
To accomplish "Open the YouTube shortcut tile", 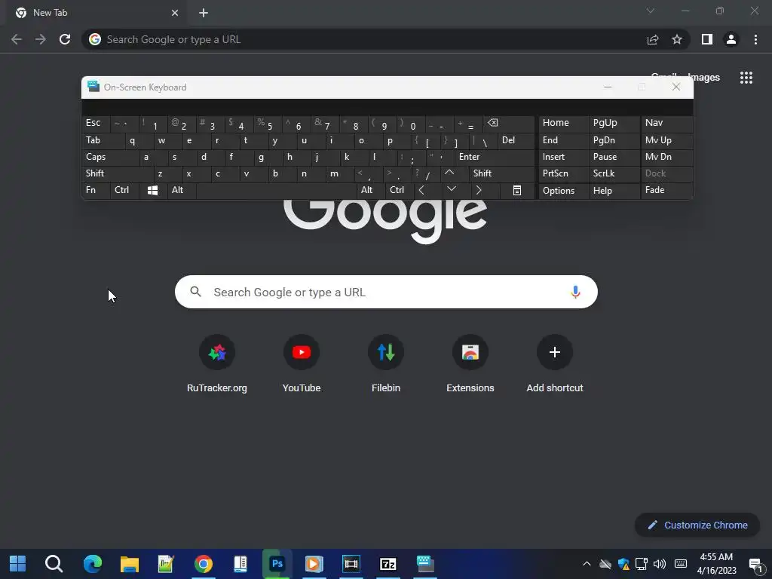I will coord(302,364).
